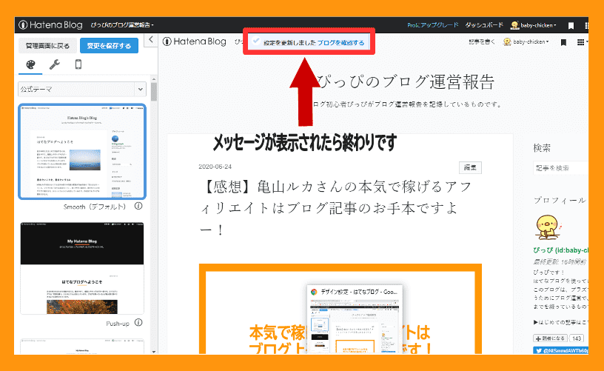This screenshot has width=604, height=371.
Task: Switch to the wrench customize tab
Action: click(54, 64)
